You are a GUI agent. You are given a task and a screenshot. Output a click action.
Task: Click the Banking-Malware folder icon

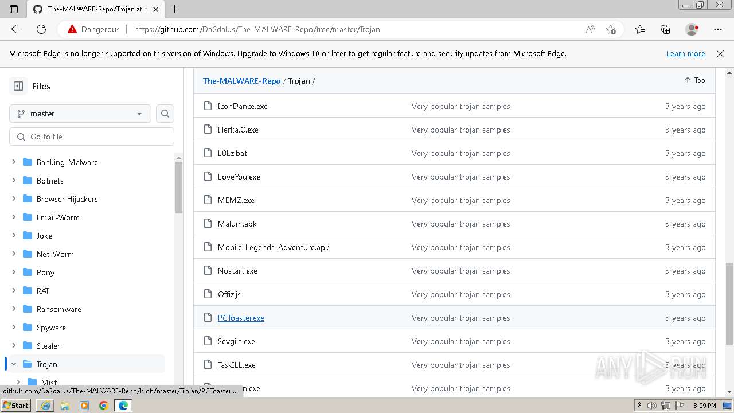point(27,162)
